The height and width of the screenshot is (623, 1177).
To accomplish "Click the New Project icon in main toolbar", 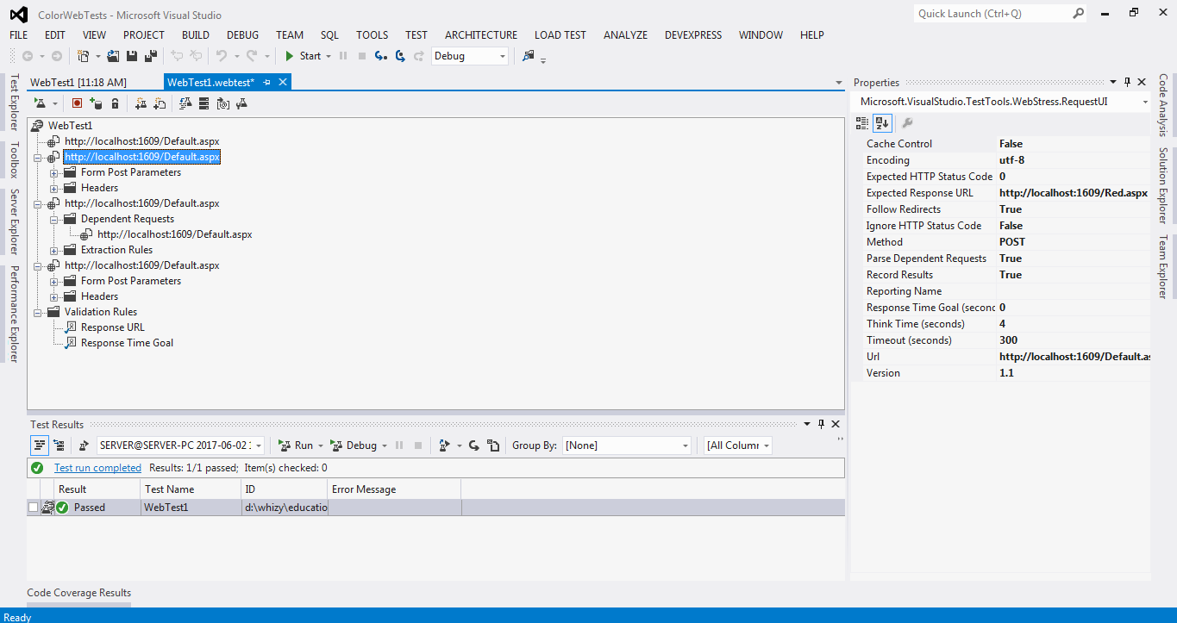I will [84, 56].
